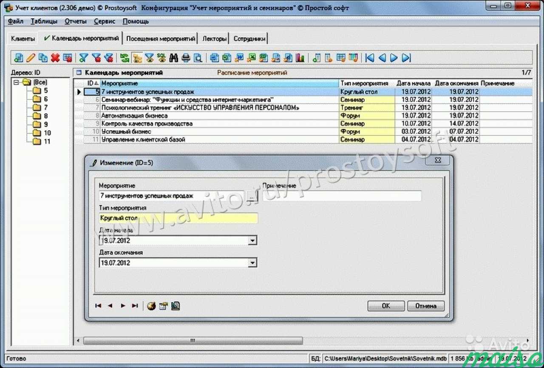
Task: Open the Отчеты menu
Action: tap(76, 21)
